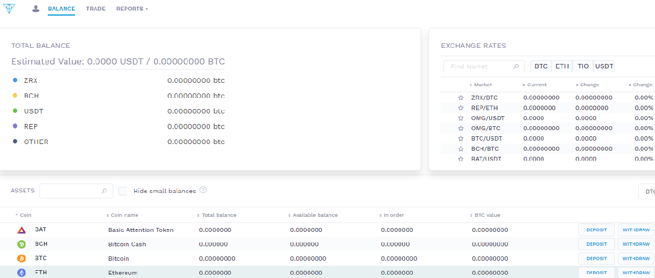Withdraw Bitcoin Cash
Viewport: 655px width, 278px height.
point(636,244)
